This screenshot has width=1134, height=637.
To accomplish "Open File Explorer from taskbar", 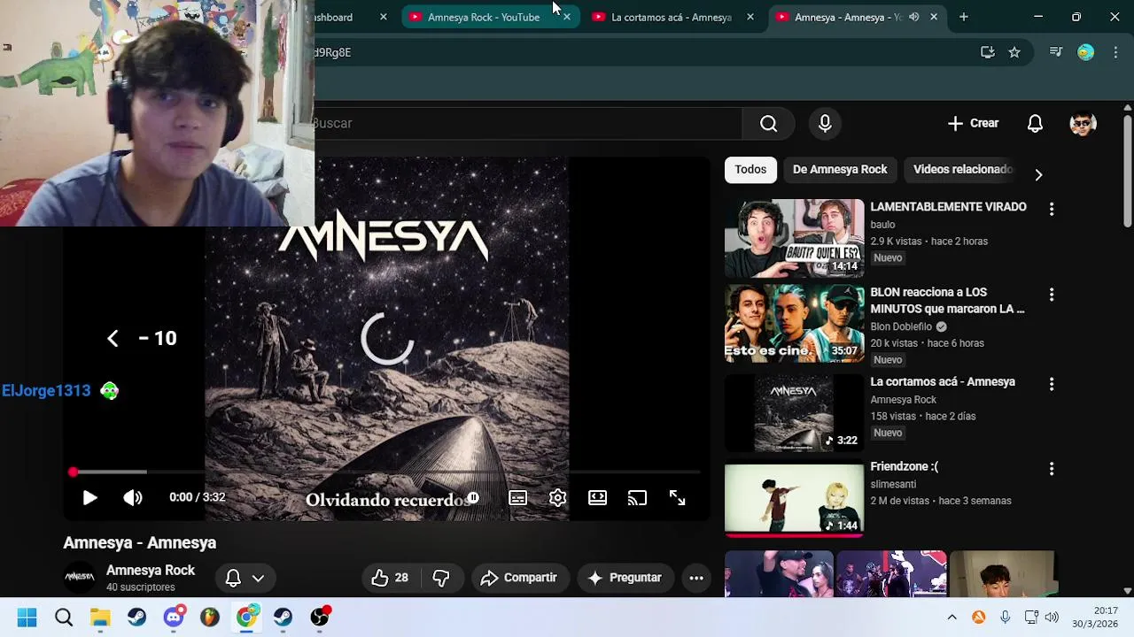I will coord(100,618).
